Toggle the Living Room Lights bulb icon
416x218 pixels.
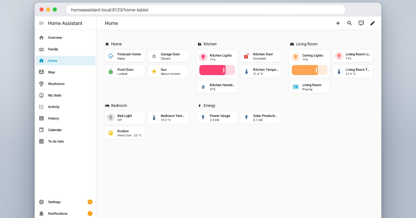[339, 56]
